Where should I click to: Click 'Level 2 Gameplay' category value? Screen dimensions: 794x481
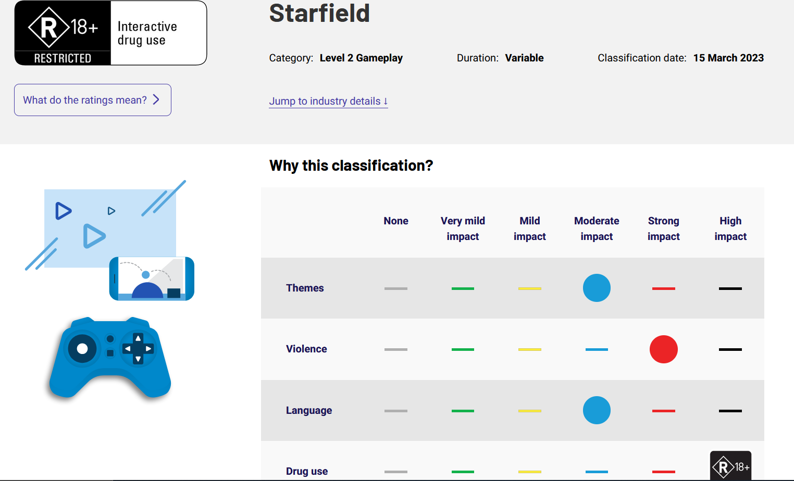point(361,58)
